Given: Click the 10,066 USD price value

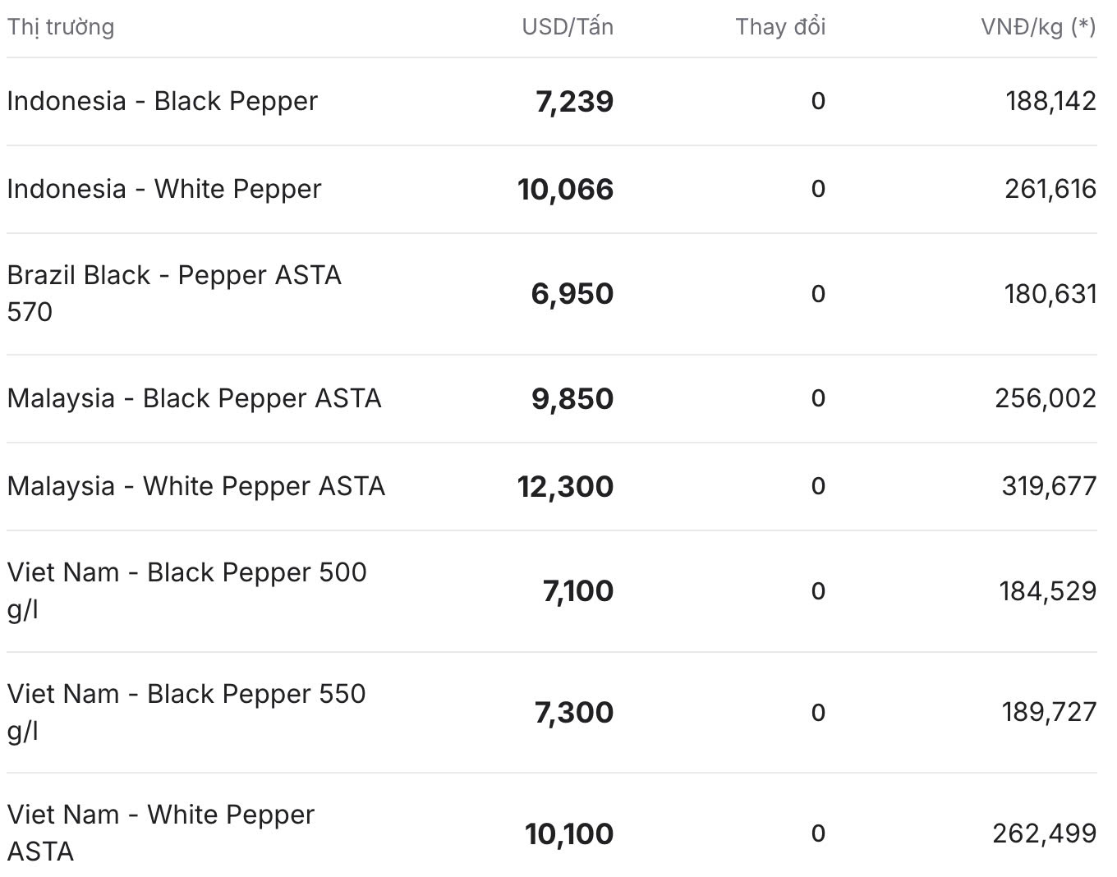Looking at the screenshot, I should [565, 190].
